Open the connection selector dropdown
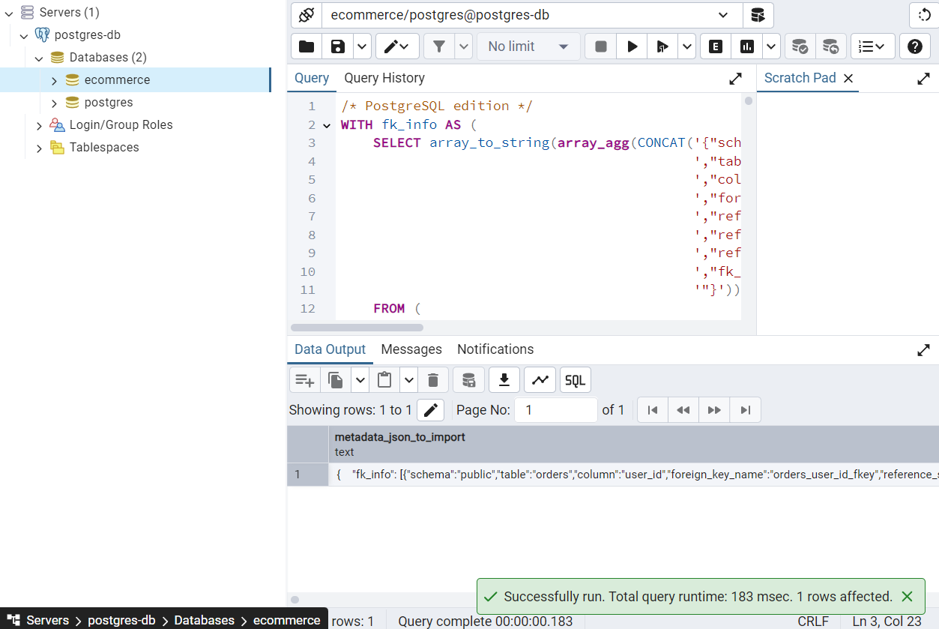This screenshot has width=939, height=629. pyautogui.click(x=722, y=15)
